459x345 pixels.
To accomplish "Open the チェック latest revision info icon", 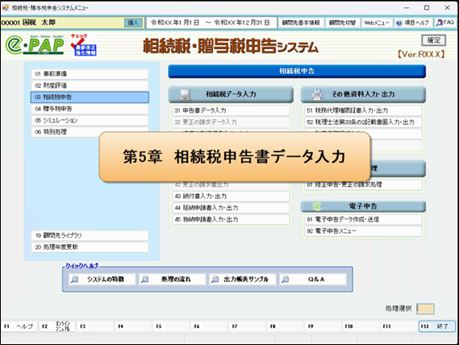I will click(83, 45).
